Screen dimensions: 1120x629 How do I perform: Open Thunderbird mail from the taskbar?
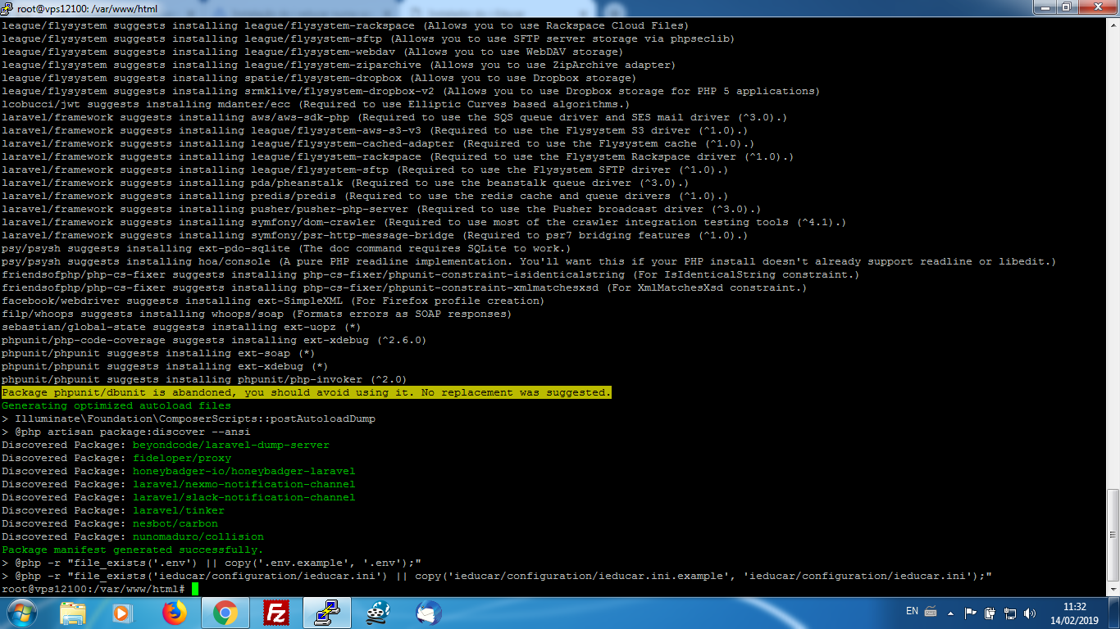coord(428,613)
